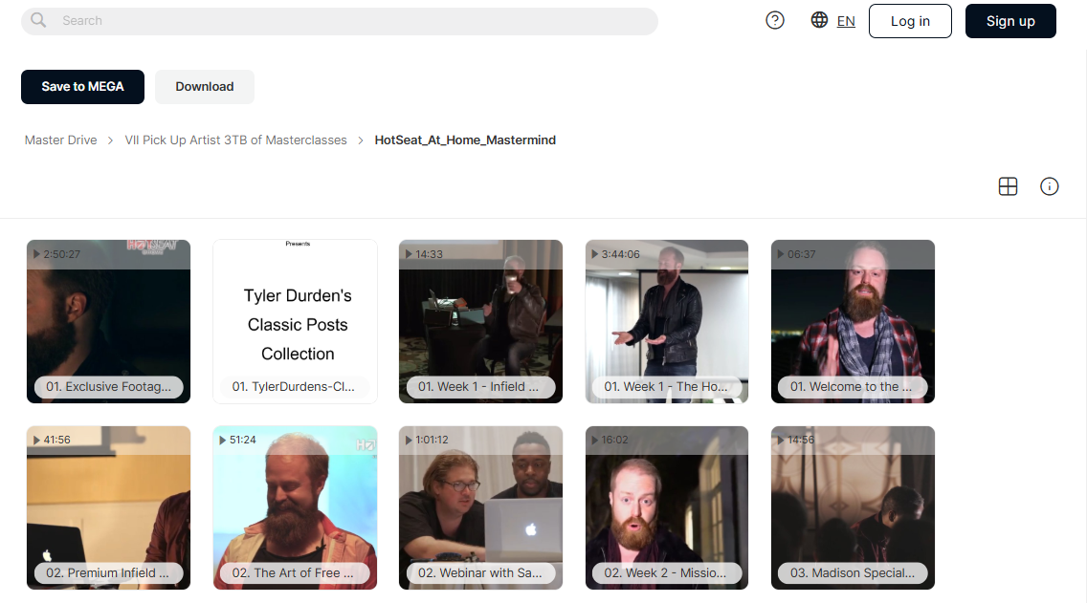Open 01. Welcome to the ... video
1087x603 pixels.
click(854, 321)
